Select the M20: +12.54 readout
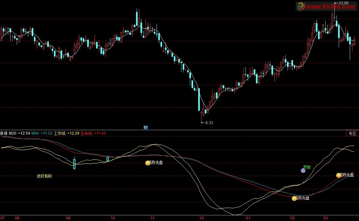Image resolution: width=359 pixels, height=221 pixels. tap(19, 133)
